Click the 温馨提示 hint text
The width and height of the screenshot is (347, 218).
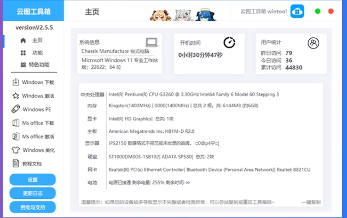178,202
